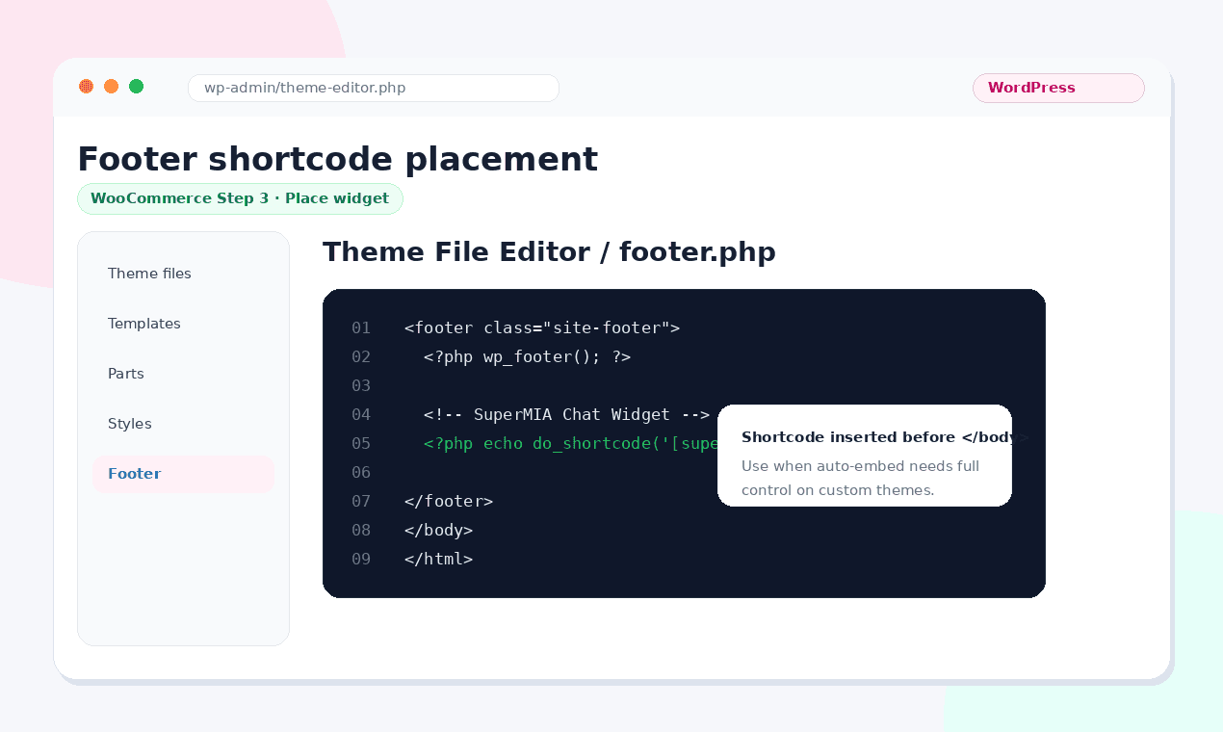The height and width of the screenshot is (732, 1223).
Task: Click the wp-admin/theme-editor.php address bar
Action: pyautogui.click(x=374, y=88)
